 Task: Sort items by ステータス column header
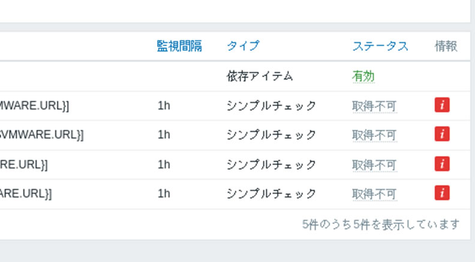pos(380,46)
